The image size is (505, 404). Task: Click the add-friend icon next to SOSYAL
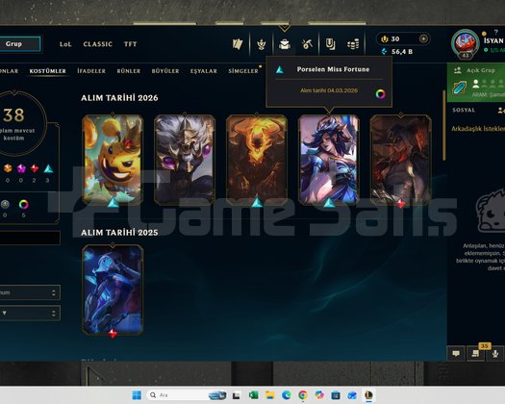pyautogui.click(x=501, y=111)
